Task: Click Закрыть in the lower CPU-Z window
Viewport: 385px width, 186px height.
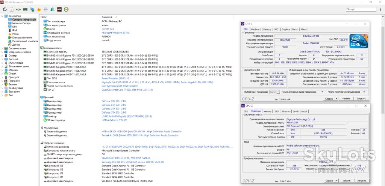Action: [362, 181]
